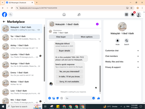Open Buyer details for Makaylah Alford
The height and width of the screenshot is (109, 145).
coord(64,51)
